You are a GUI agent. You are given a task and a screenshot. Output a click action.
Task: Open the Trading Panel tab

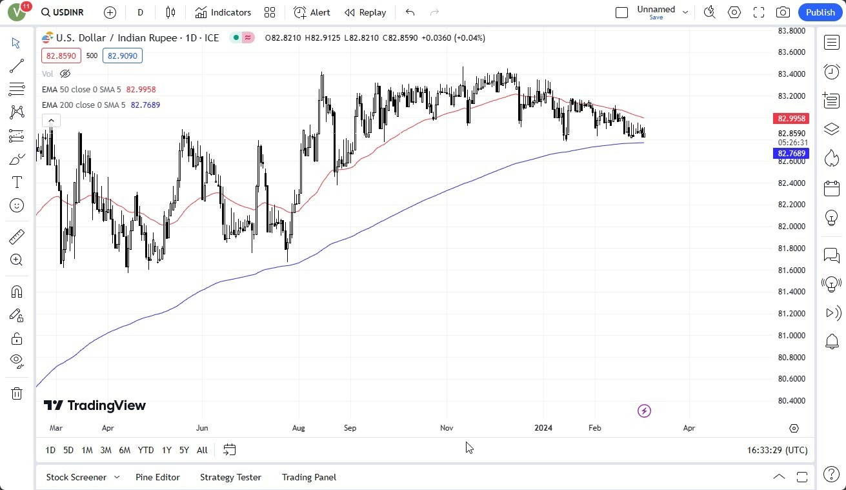coord(308,477)
